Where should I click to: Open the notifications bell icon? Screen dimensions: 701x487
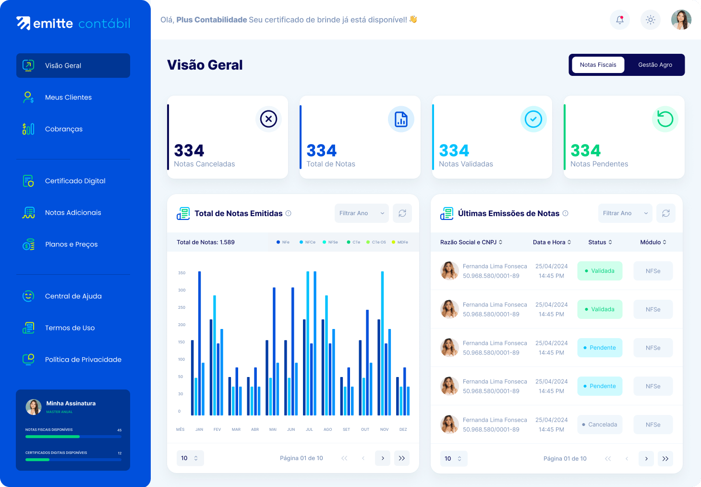point(619,20)
